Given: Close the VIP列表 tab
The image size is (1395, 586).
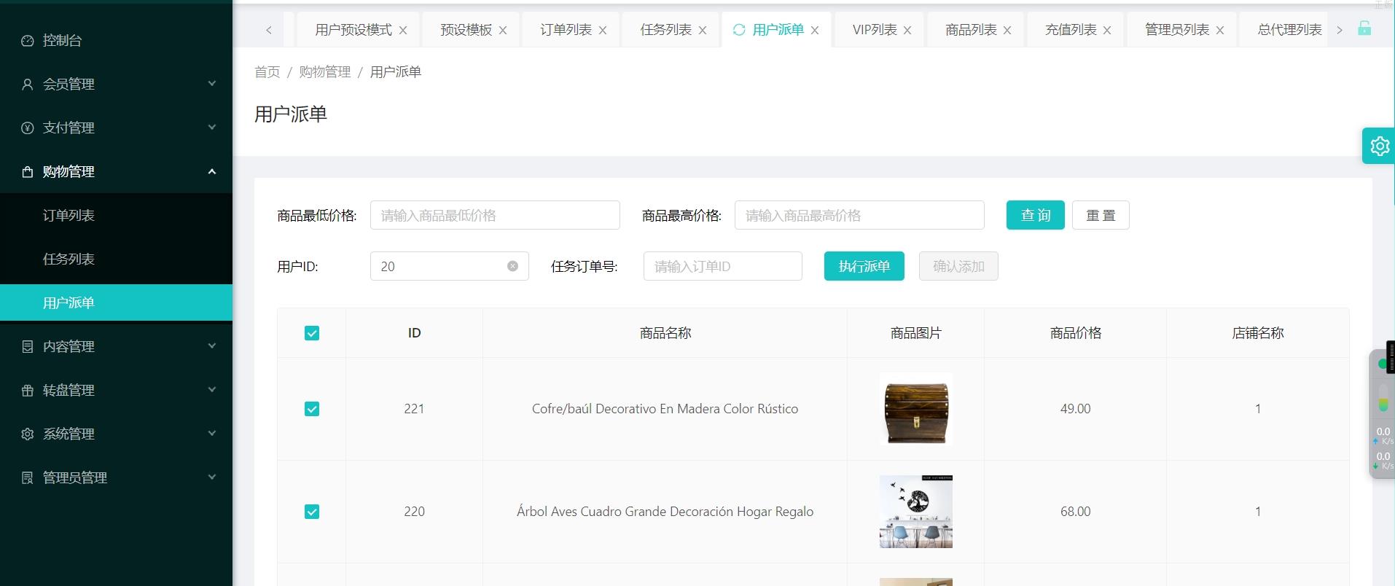Looking at the screenshot, I should pos(907,31).
